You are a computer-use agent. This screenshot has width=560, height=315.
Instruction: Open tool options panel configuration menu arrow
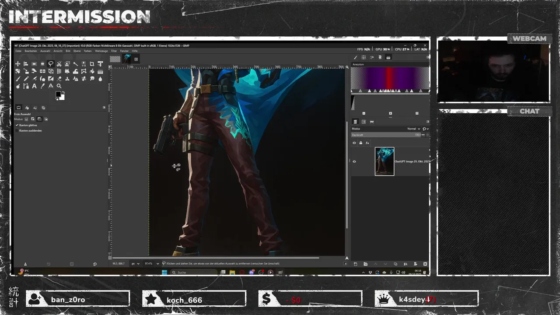104,107
